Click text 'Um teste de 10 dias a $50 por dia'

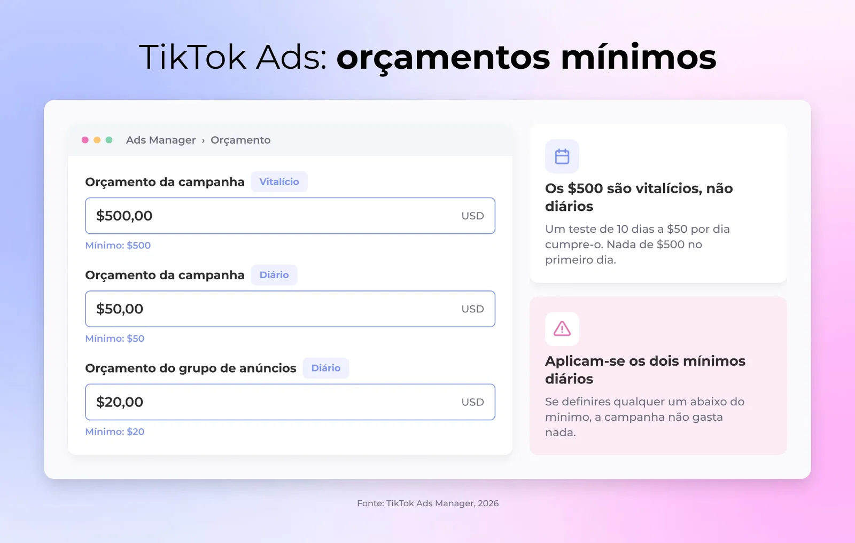coord(638,229)
